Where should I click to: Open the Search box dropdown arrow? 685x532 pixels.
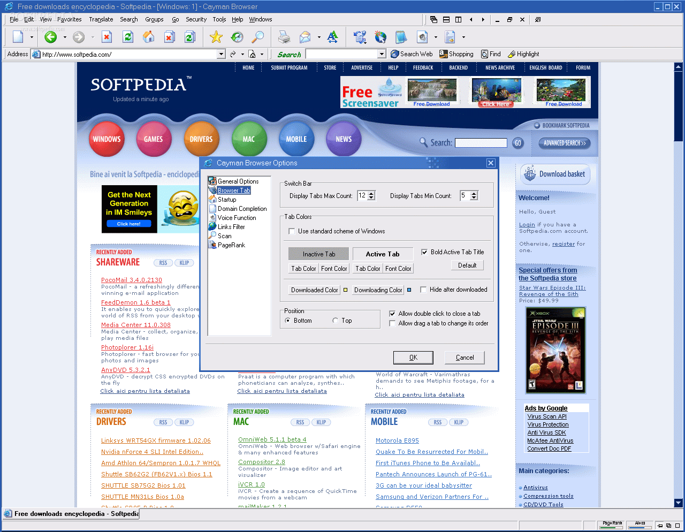[382, 54]
